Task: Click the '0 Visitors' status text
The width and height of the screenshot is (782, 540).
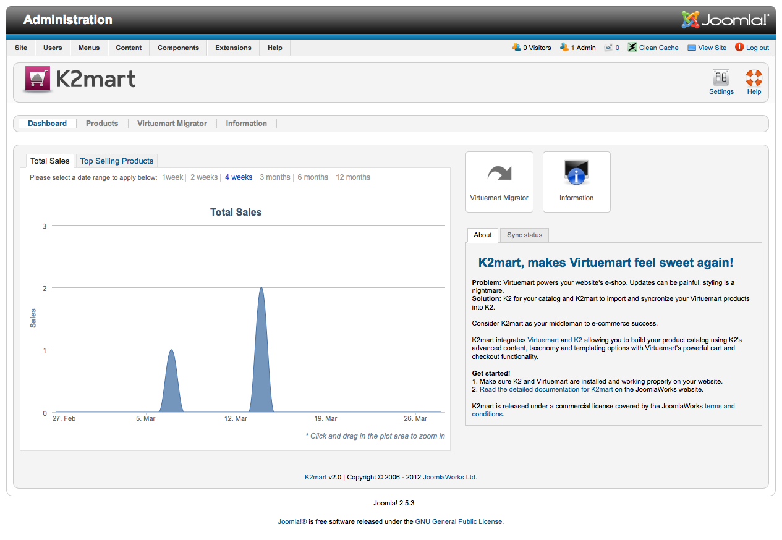Action: point(537,48)
